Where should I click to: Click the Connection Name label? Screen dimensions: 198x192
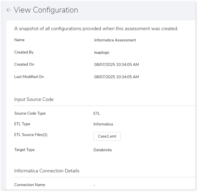(x=30, y=185)
